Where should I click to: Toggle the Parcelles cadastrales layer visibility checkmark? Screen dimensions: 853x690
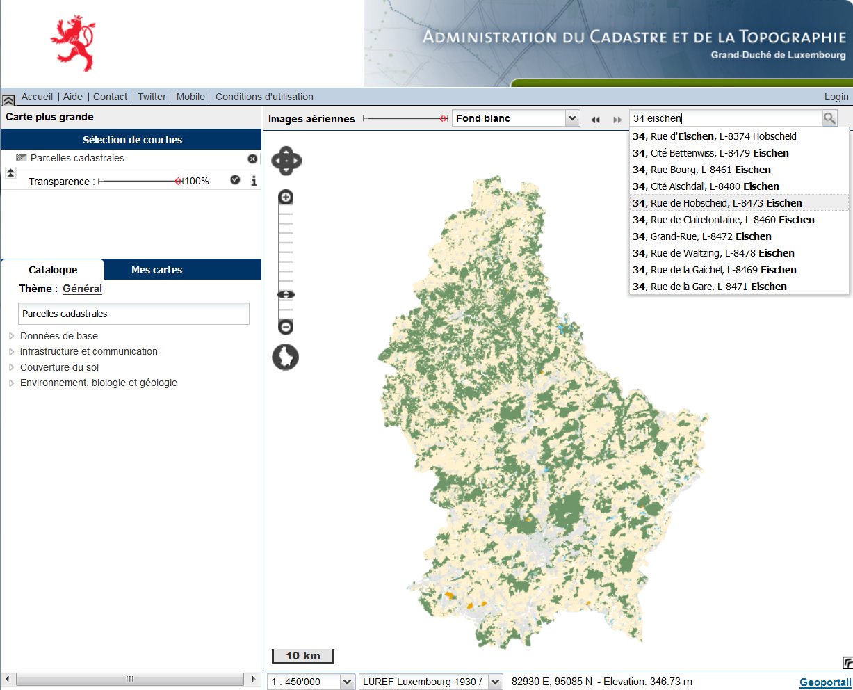pyautogui.click(x=235, y=180)
